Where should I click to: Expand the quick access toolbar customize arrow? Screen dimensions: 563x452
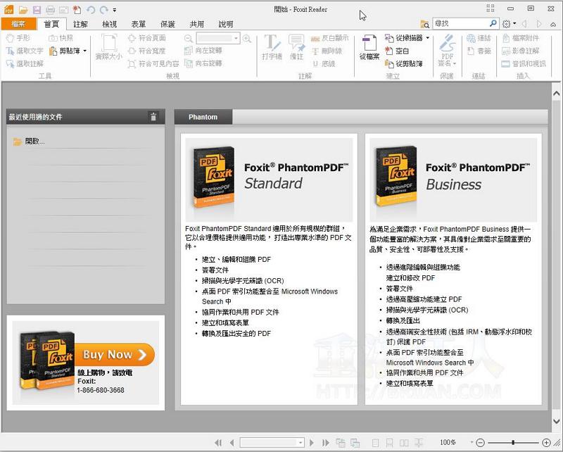(114, 10)
